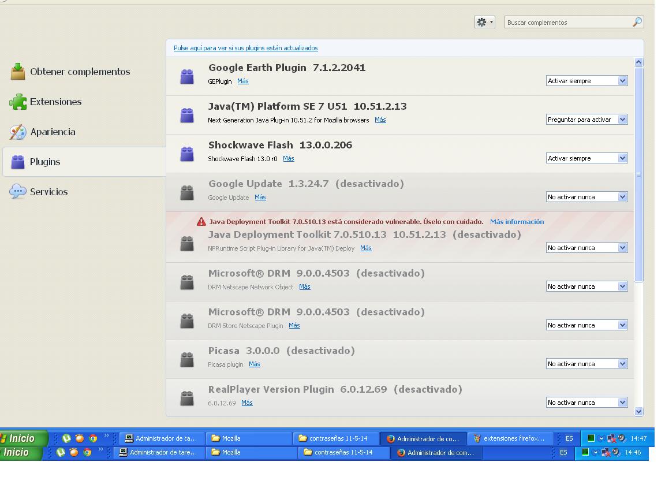Select the DRM Netscape Network Object plugin icon
The height and width of the screenshot is (499, 665).
click(x=187, y=282)
